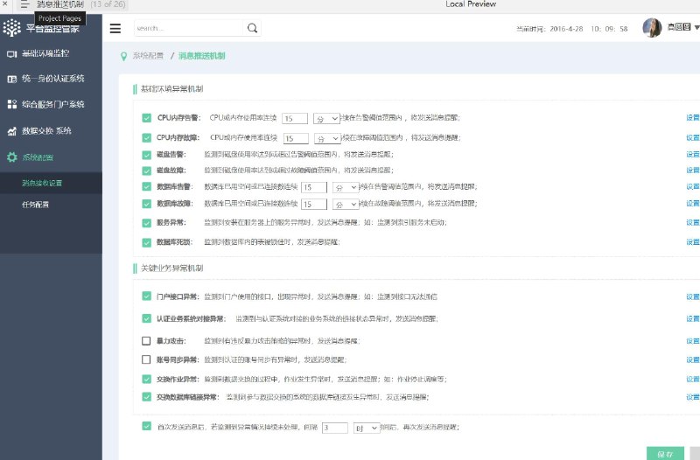Click 设置 link in 暴力攻击 row
The width and height of the screenshot is (700, 460).
point(693,341)
